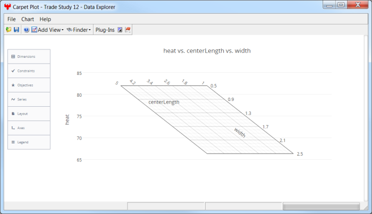The height and width of the screenshot is (214, 372).
Task: Open the Chart menu
Action: tap(28, 19)
